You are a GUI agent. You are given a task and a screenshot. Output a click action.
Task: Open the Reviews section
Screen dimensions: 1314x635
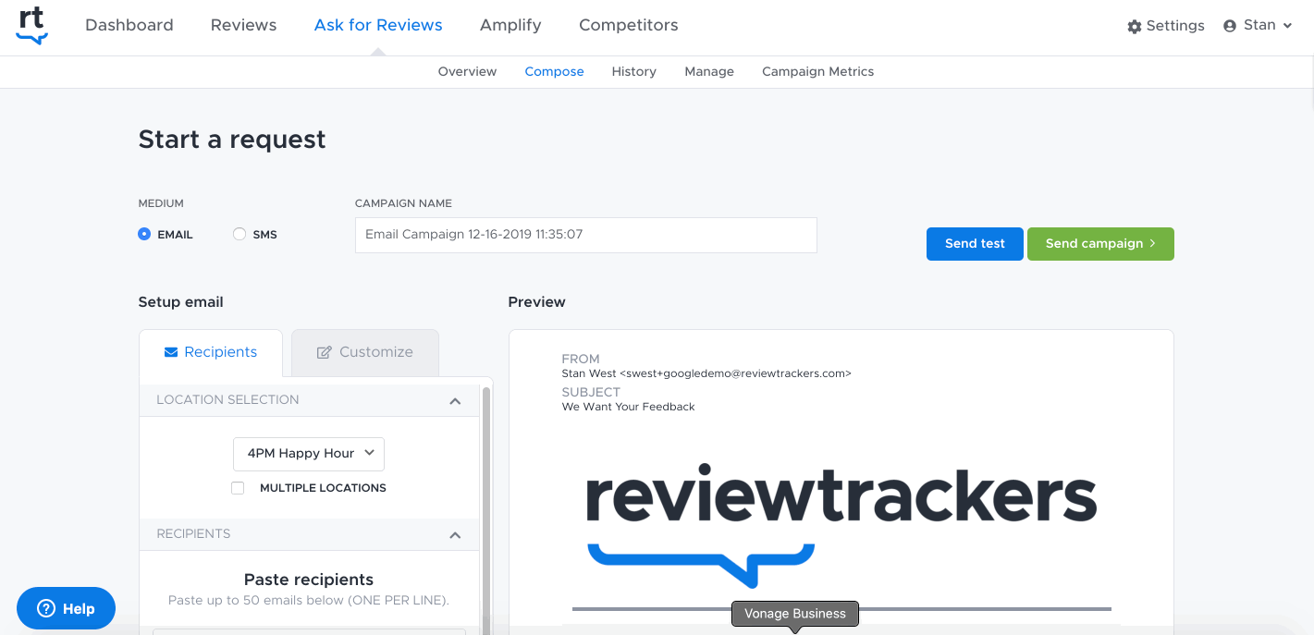click(x=244, y=25)
